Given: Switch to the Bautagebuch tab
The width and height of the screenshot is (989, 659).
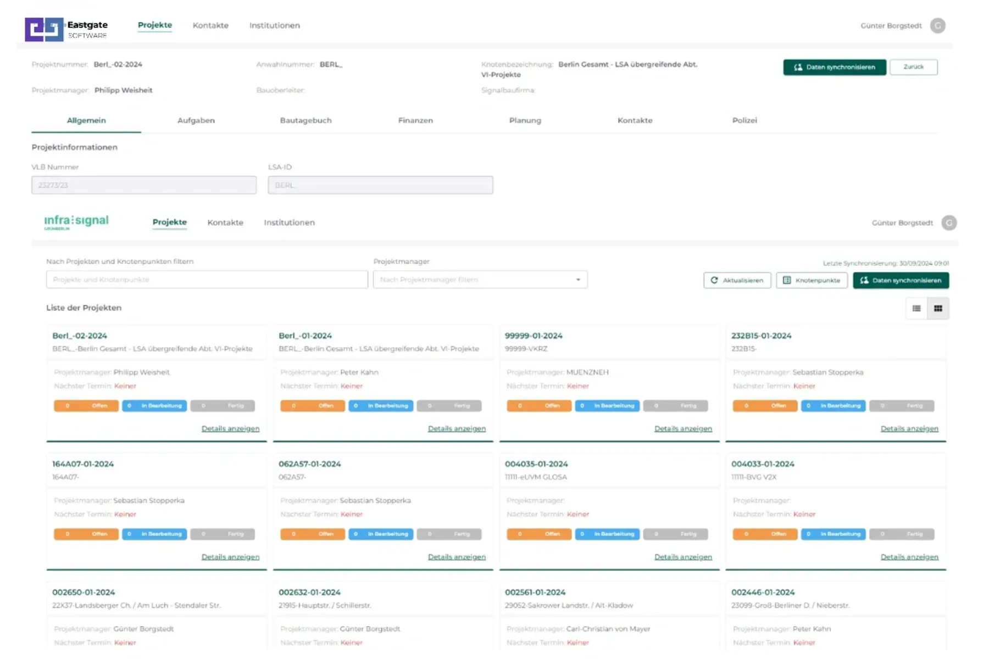Looking at the screenshot, I should point(306,120).
